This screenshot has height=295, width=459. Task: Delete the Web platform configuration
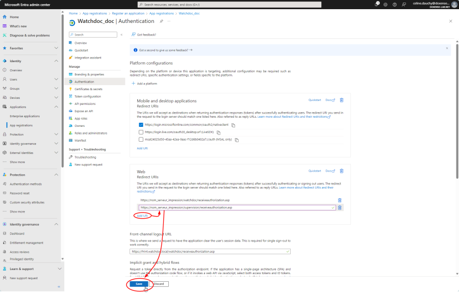(x=342, y=171)
